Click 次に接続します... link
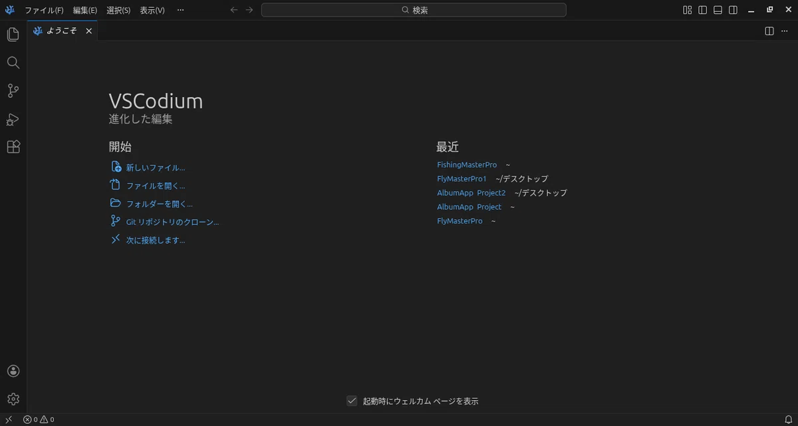 156,240
